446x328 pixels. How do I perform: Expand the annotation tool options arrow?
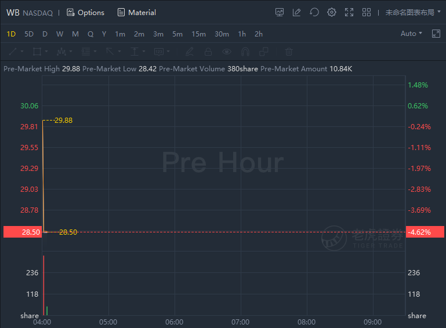(168, 52)
